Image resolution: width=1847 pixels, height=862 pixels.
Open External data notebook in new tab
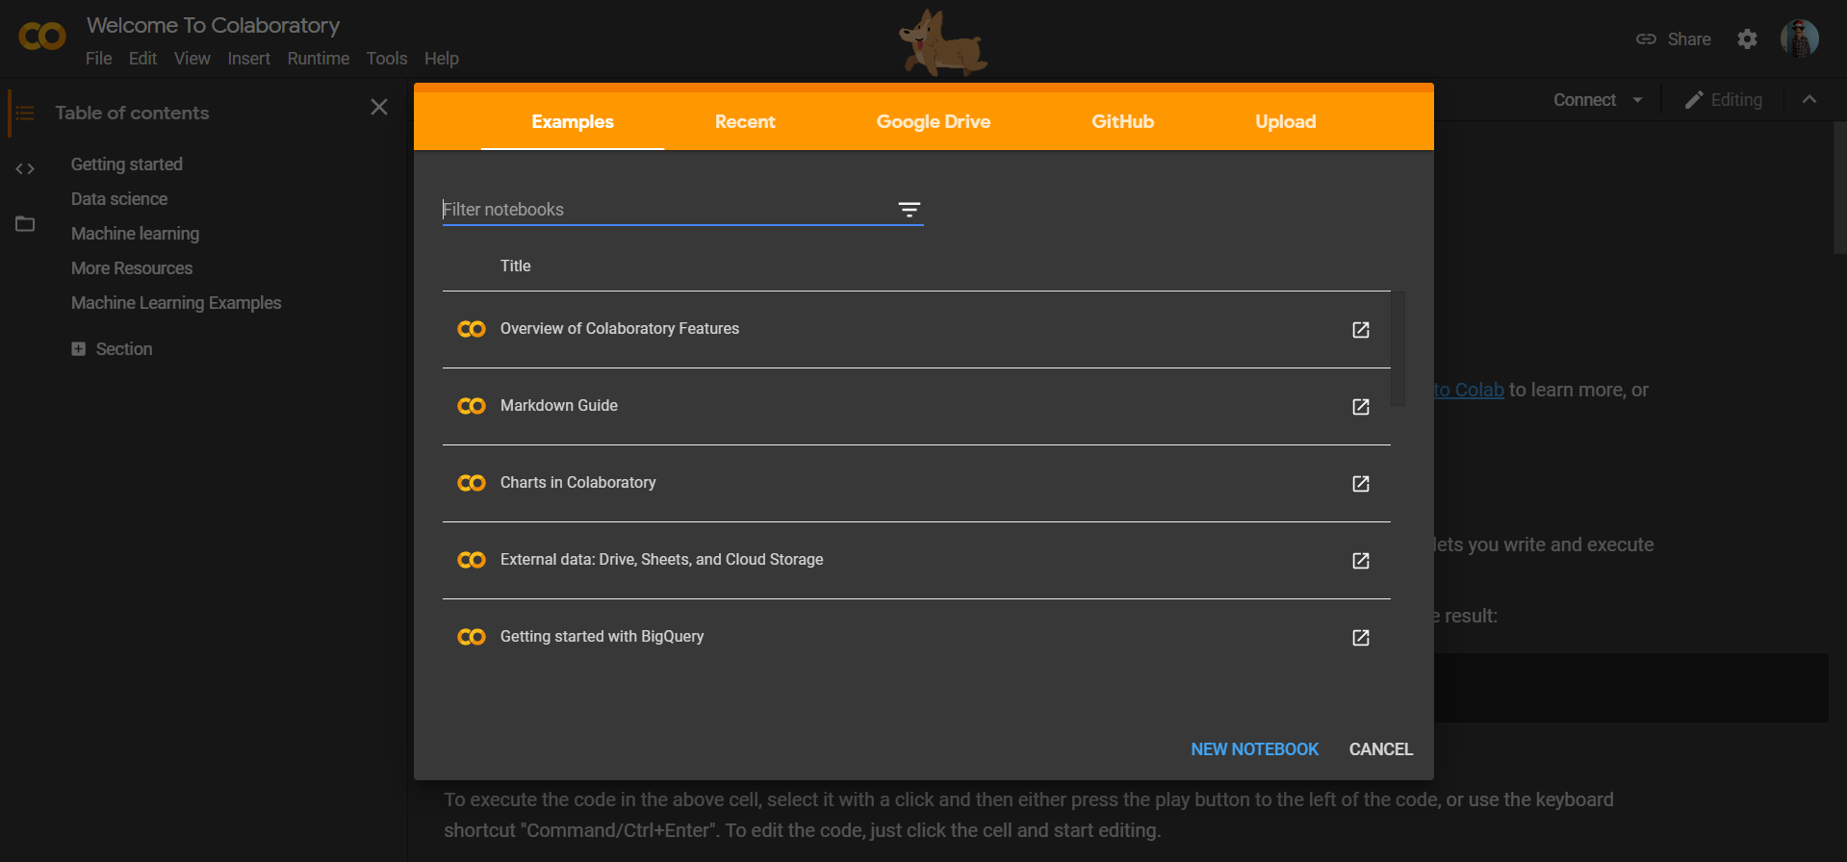pyautogui.click(x=1360, y=561)
